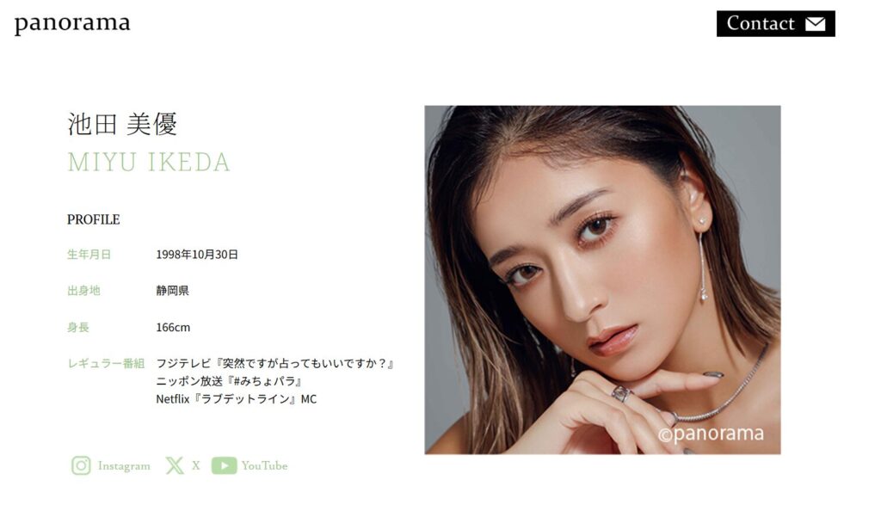Click the Netflix ラブデットライン MC line

pyautogui.click(x=237, y=399)
